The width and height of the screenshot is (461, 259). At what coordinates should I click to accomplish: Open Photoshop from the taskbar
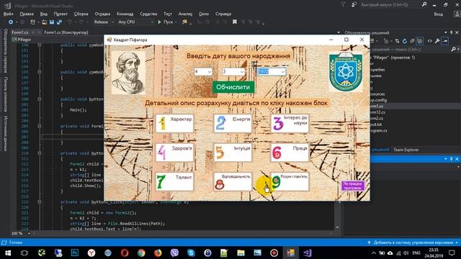click(x=75, y=253)
